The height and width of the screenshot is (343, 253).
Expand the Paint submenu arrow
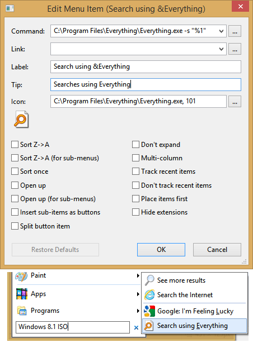(138, 275)
